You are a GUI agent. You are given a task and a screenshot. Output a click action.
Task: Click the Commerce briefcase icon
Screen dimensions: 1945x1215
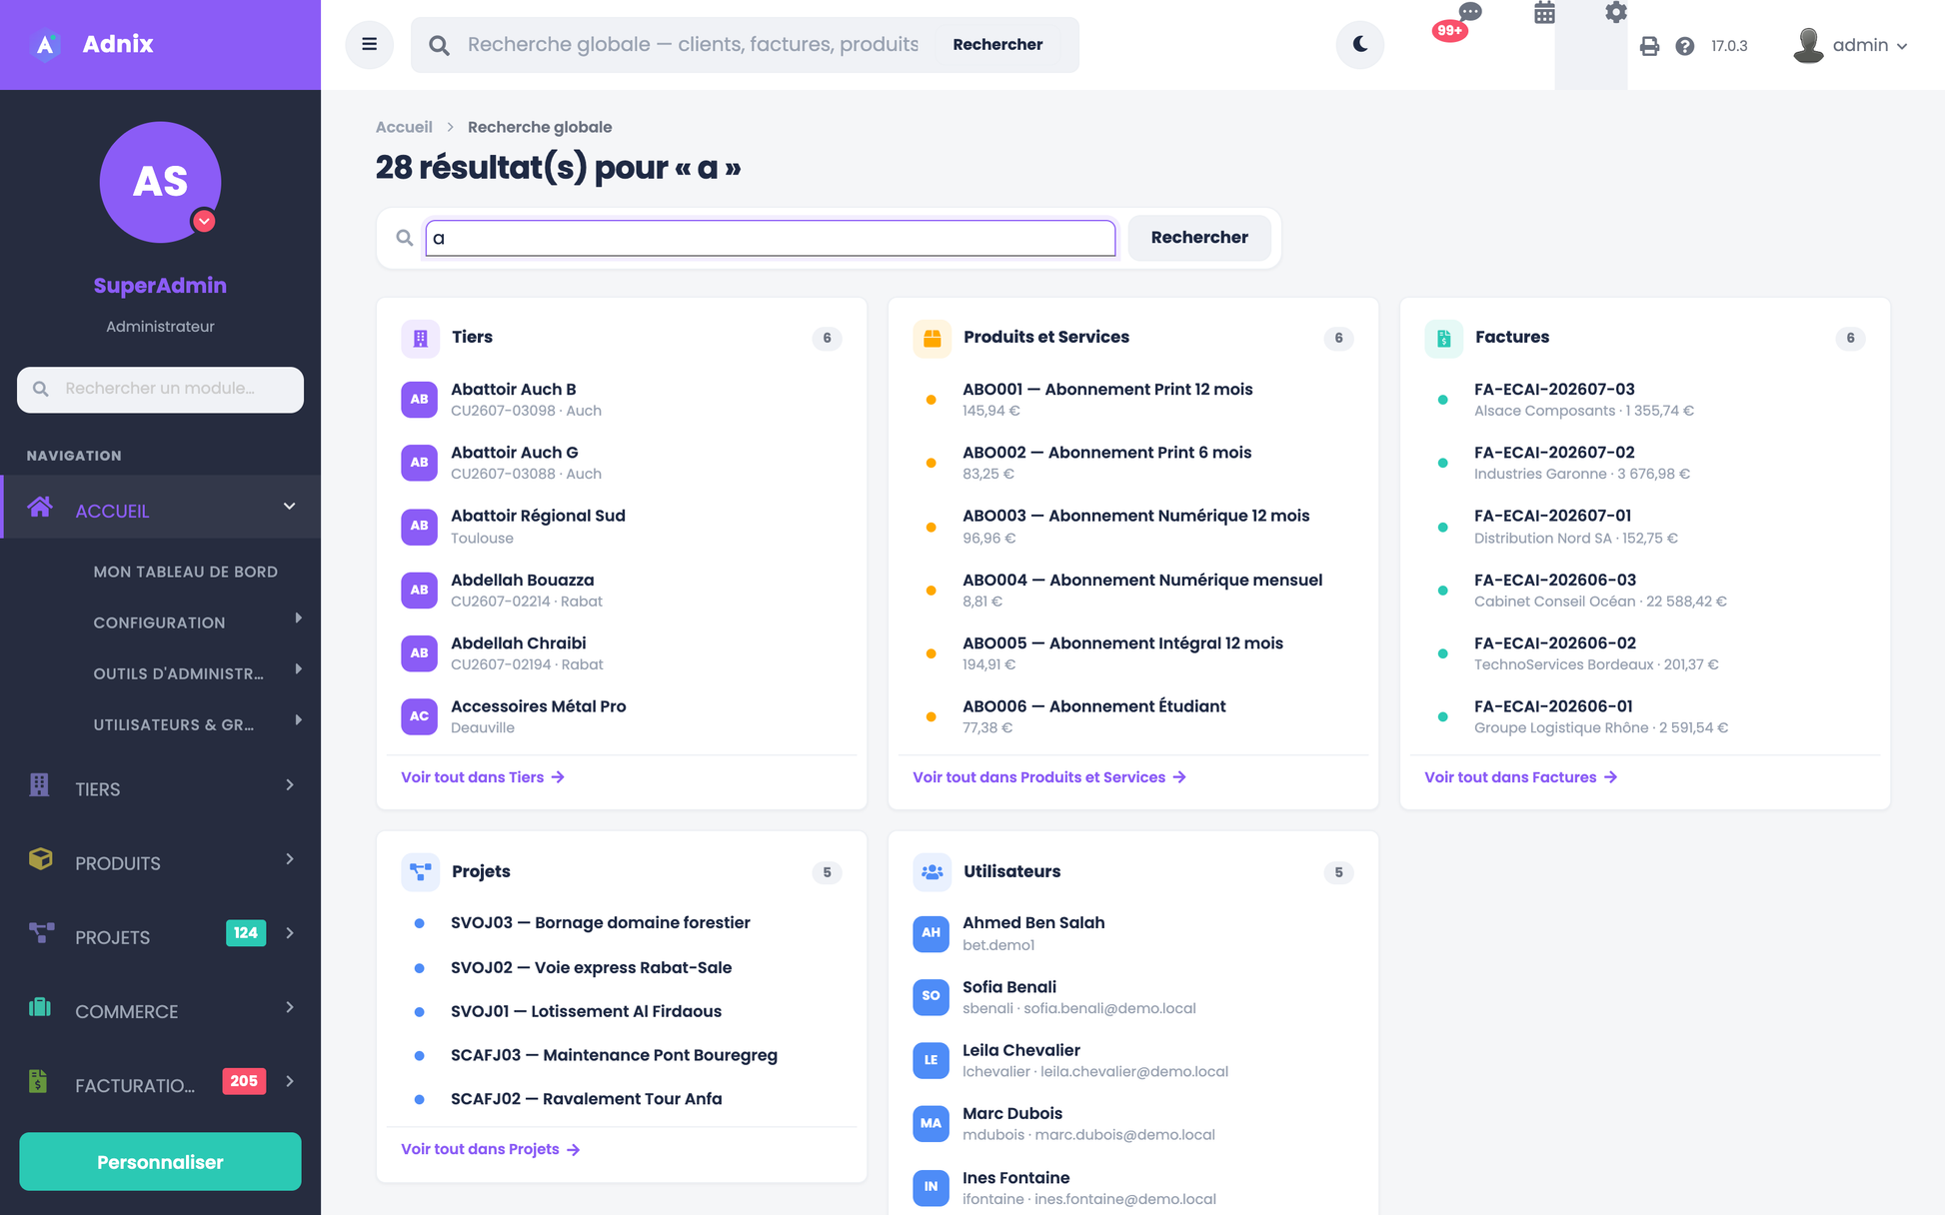click(x=40, y=1007)
